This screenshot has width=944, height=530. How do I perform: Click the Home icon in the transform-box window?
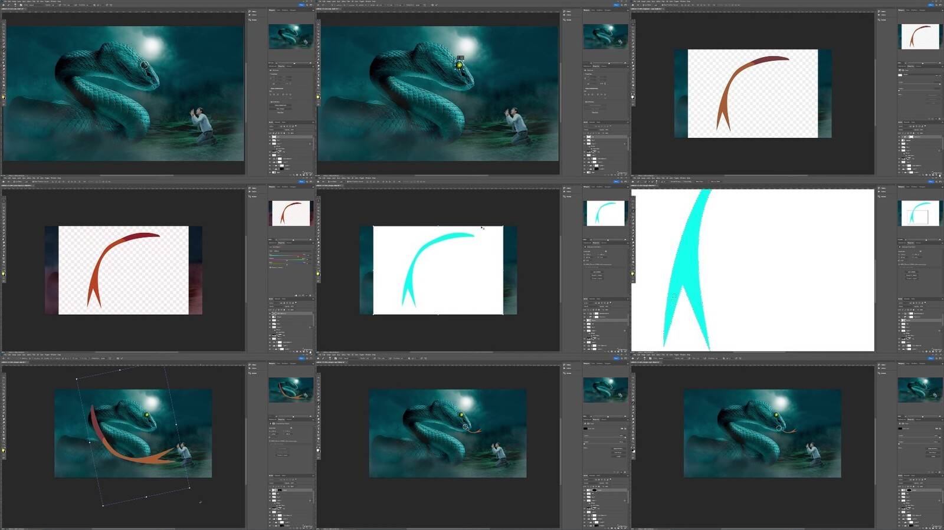(4, 358)
